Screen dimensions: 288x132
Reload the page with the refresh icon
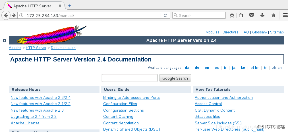[x=165, y=15]
